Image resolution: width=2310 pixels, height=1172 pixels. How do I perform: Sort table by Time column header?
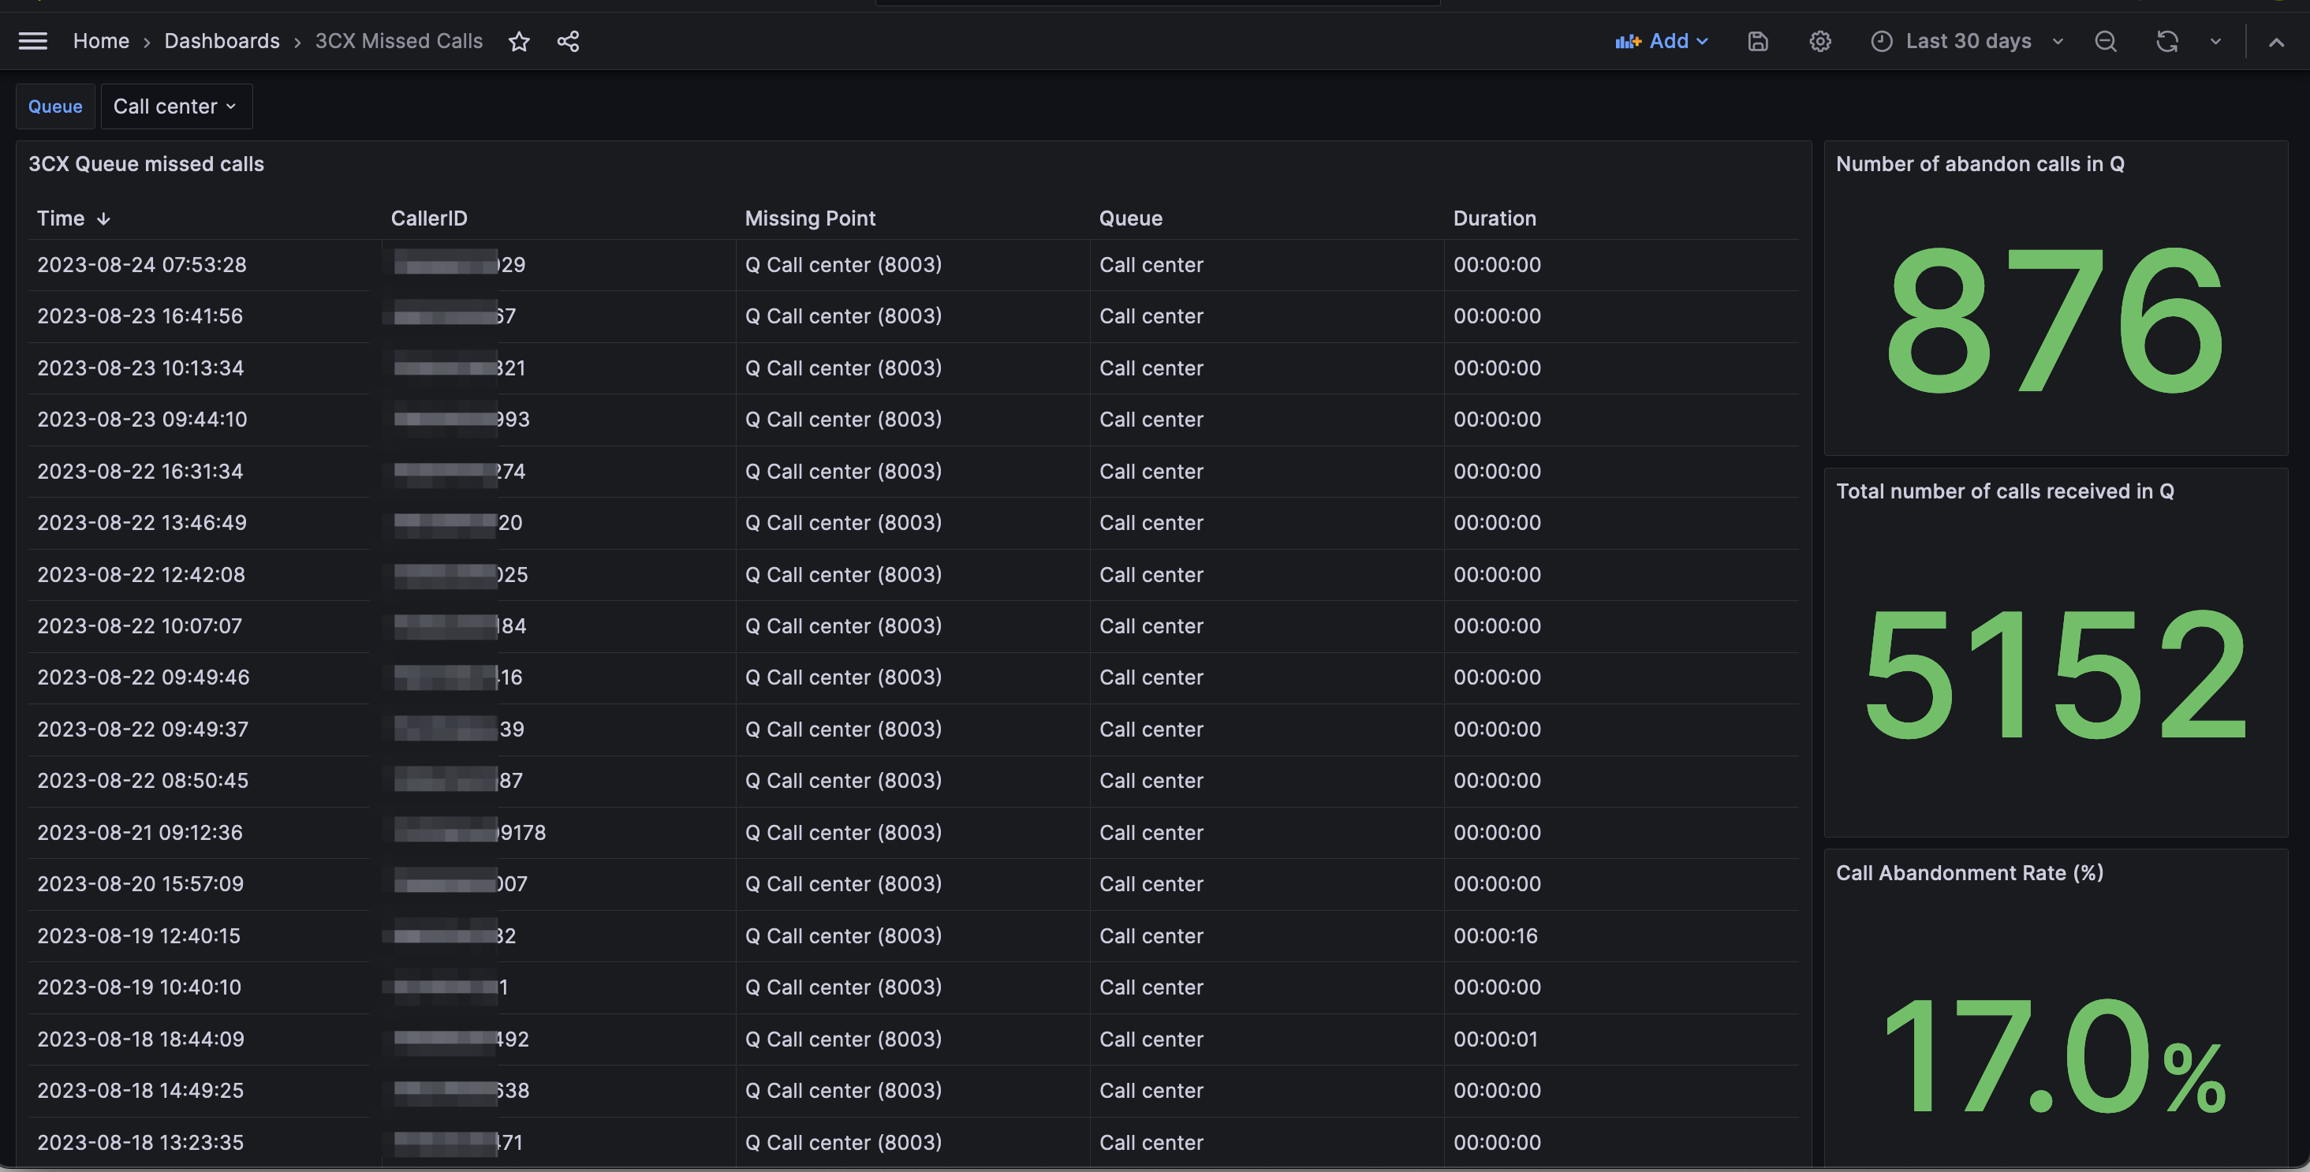pos(61,218)
